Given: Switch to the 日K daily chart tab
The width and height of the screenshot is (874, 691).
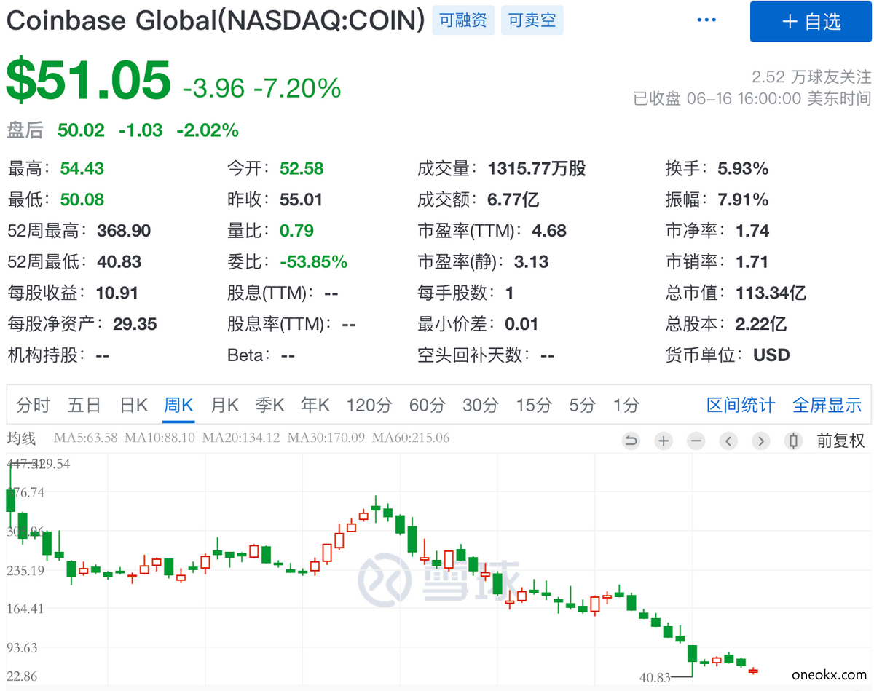Looking at the screenshot, I should point(134,405).
